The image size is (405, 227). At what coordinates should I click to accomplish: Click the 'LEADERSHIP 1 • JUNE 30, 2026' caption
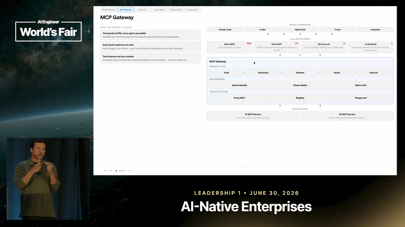(x=246, y=193)
